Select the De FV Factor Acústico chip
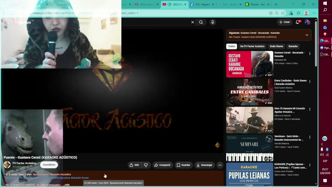 (x=252, y=46)
